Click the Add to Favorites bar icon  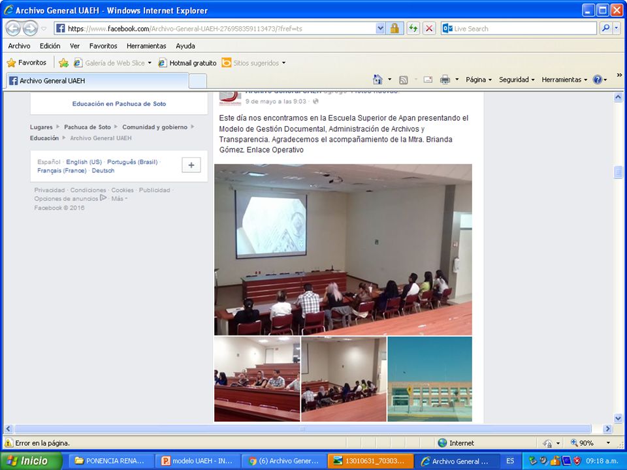(63, 63)
